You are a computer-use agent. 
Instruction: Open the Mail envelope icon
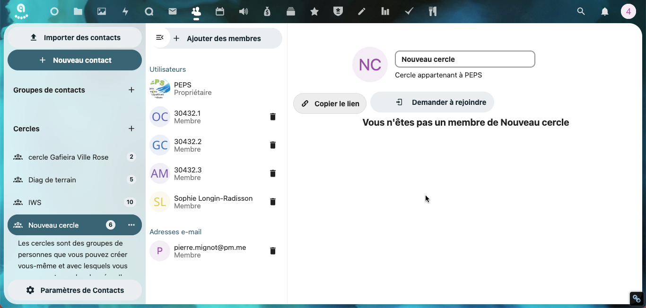click(173, 12)
